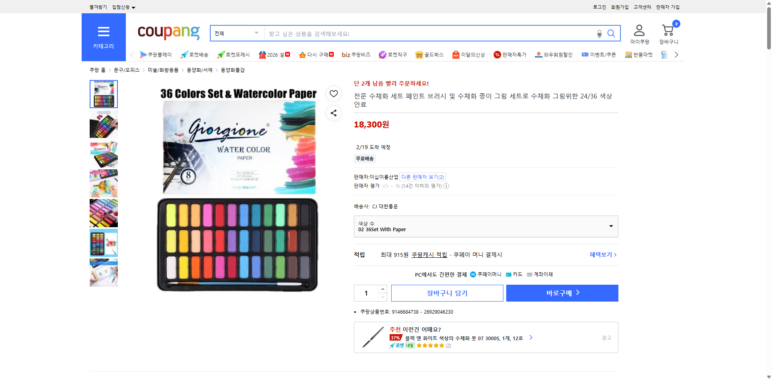Open the 고객센터 menu item
Image resolution: width=772 pixels, height=380 pixels.
click(642, 7)
